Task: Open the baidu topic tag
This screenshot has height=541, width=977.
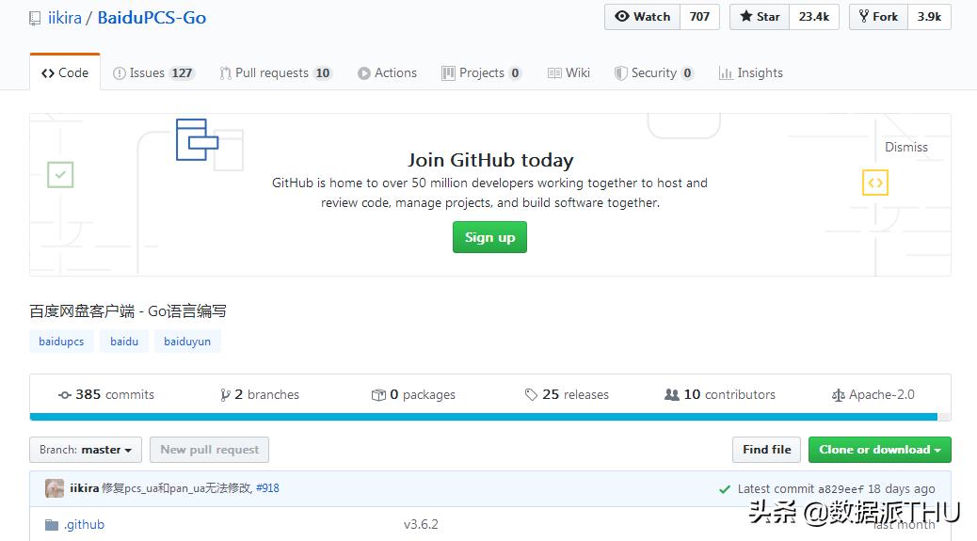Action: point(124,342)
